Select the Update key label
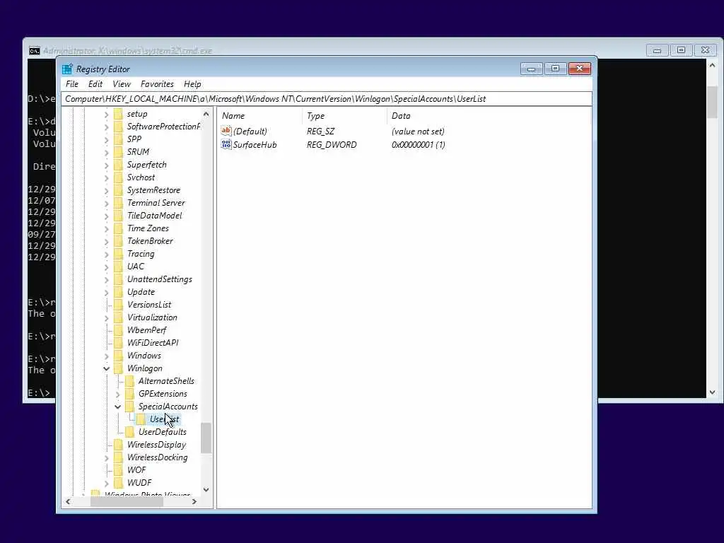Screen dimensions: 724x543 tap(141, 292)
